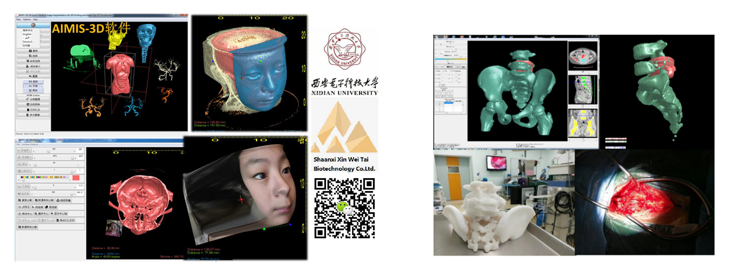The height and width of the screenshot is (273, 729).
Task: Click the 按类选择 button
Action: tap(34, 61)
